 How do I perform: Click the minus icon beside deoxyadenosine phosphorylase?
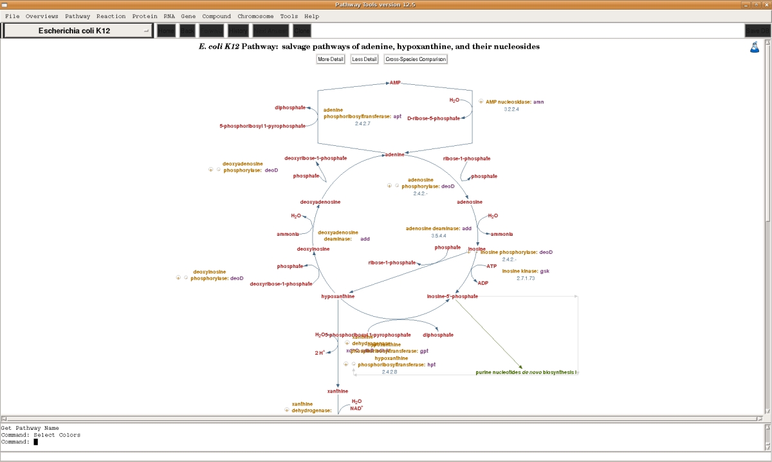pyautogui.click(x=218, y=170)
